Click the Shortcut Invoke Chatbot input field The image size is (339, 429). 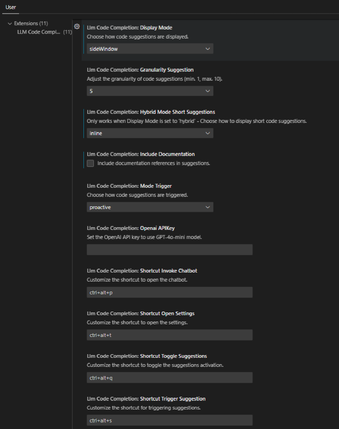click(x=169, y=292)
